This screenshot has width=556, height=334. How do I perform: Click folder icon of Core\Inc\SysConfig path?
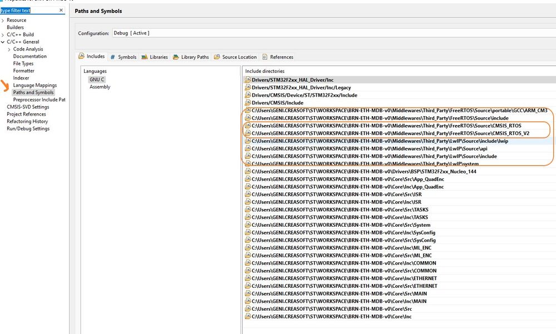tap(248, 232)
